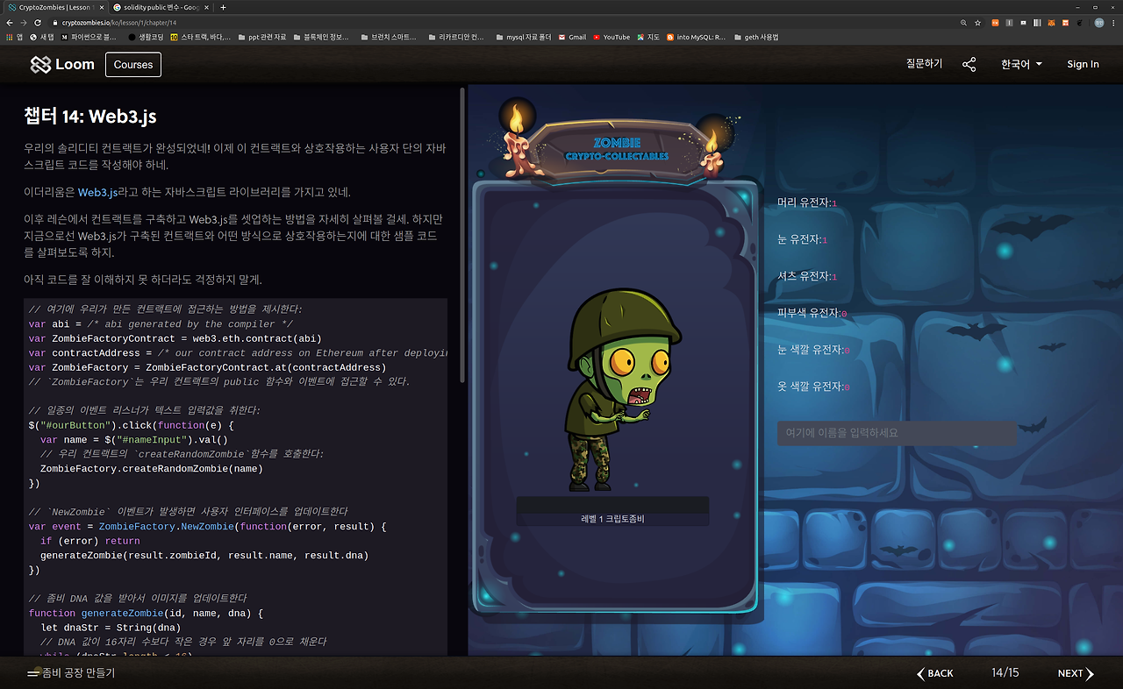Click the 피부색 유전자 label
1123x689 pixels.
[808, 313]
